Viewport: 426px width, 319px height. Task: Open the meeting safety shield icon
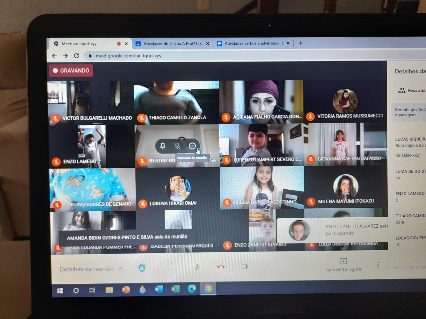pos(142,268)
